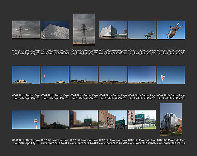Open the dark blurry skyline thumbnail 3743
This screenshot has width=197, height=156.
(x=55, y=120)
